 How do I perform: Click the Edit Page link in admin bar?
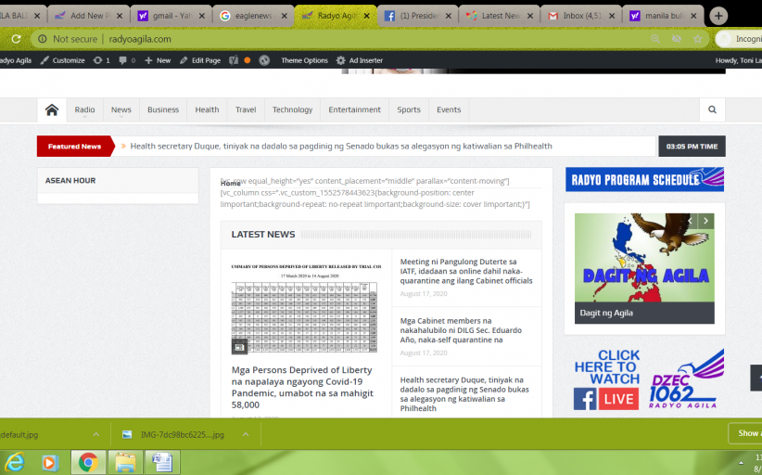[200, 60]
